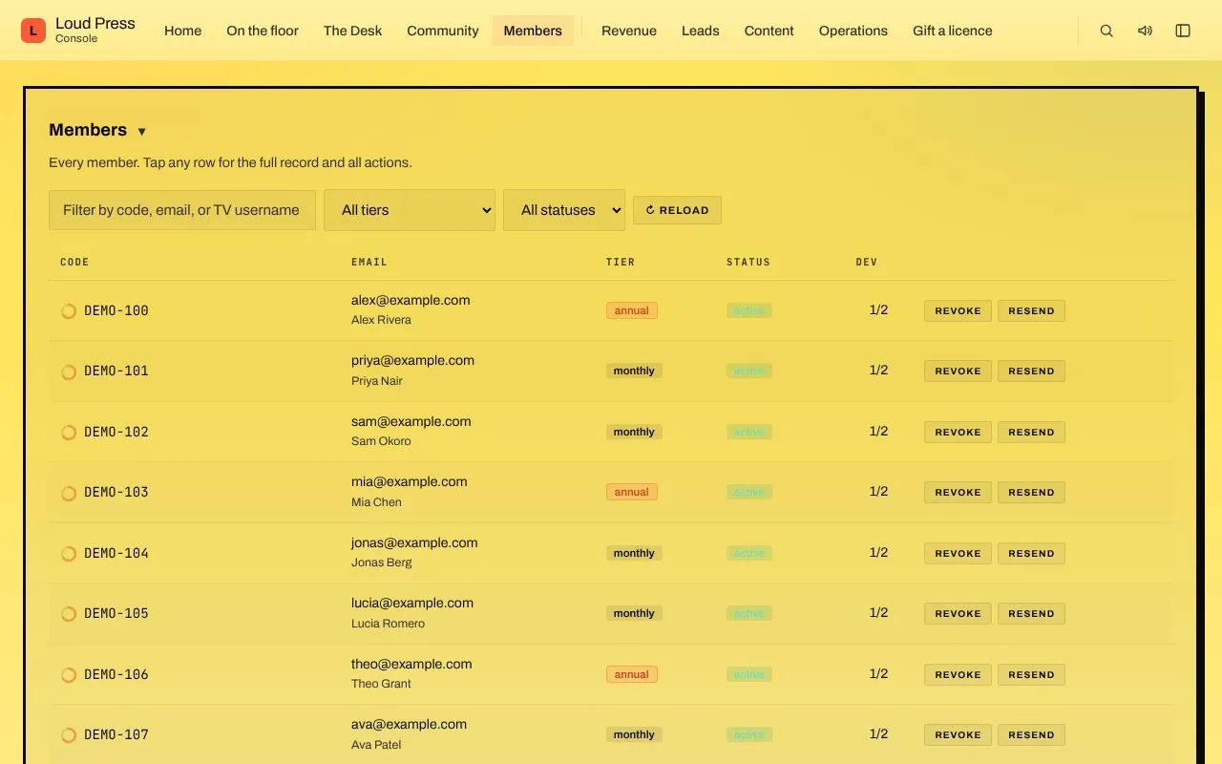The width and height of the screenshot is (1222, 764).
Task: Open the All statuses dropdown
Action: tap(564, 210)
